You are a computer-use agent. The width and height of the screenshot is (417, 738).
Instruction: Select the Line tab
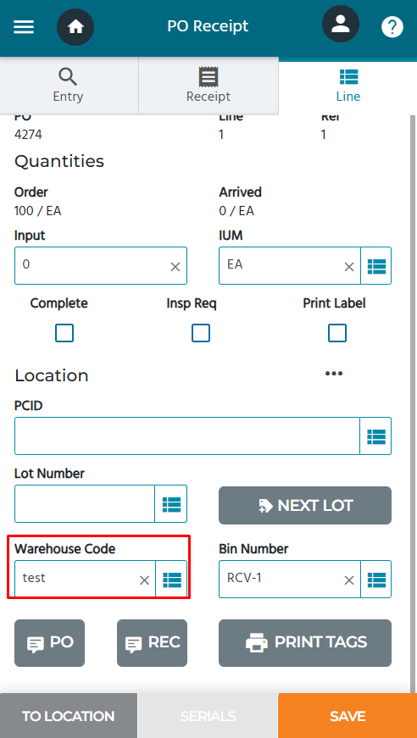click(348, 86)
